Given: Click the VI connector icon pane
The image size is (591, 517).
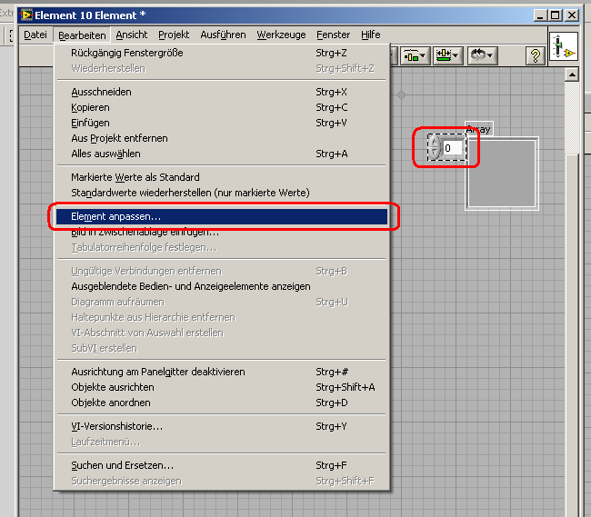Looking at the screenshot, I should 564,46.
